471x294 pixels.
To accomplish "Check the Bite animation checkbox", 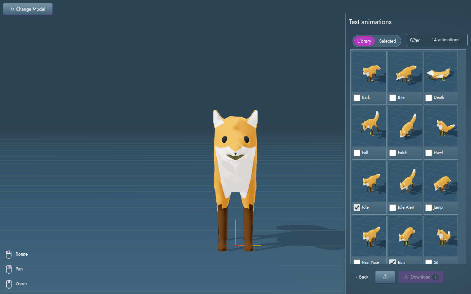I will tap(393, 98).
